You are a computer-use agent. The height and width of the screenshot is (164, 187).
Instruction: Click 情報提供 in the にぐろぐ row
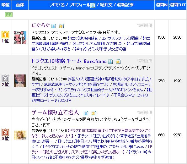pos(145,25)
